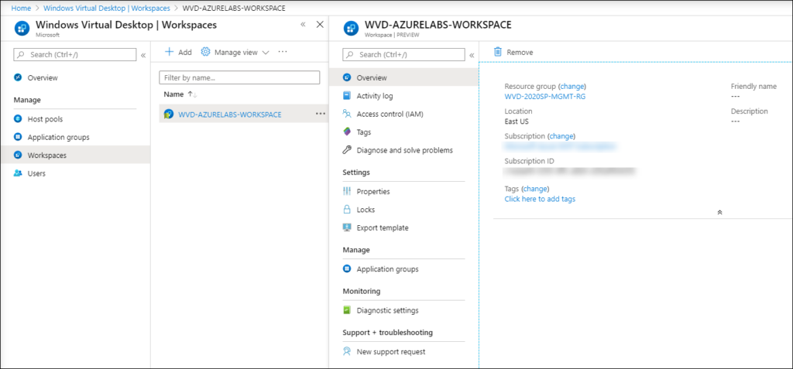This screenshot has height=369, width=793.
Task: Click the Activity log icon
Action: point(346,95)
